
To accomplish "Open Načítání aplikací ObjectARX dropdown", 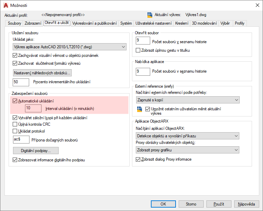I will [x=188, y=136].
